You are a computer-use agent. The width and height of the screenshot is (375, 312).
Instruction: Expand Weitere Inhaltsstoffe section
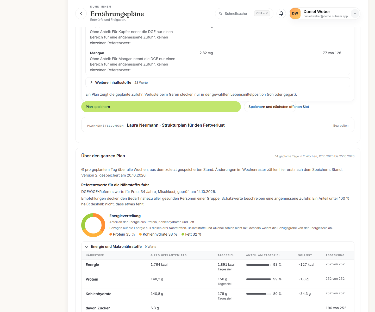click(x=218, y=82)
